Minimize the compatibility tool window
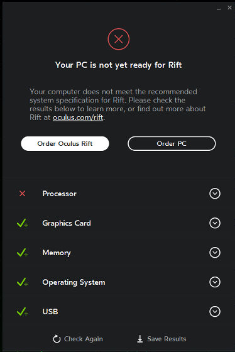Viewport: 235px width, 352px height. click(x=219, y=8)
